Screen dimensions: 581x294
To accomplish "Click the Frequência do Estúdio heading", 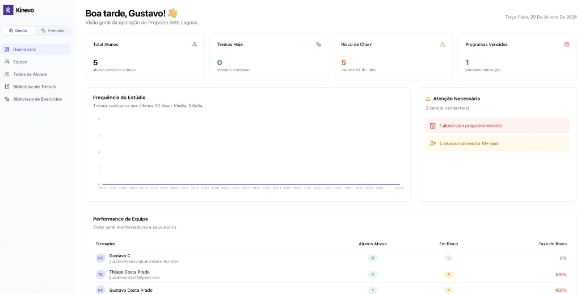I will (119, 97).
